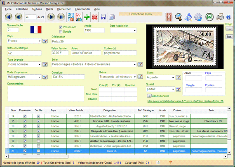Duplicate record with the copy pages icon

click(112, 17)
